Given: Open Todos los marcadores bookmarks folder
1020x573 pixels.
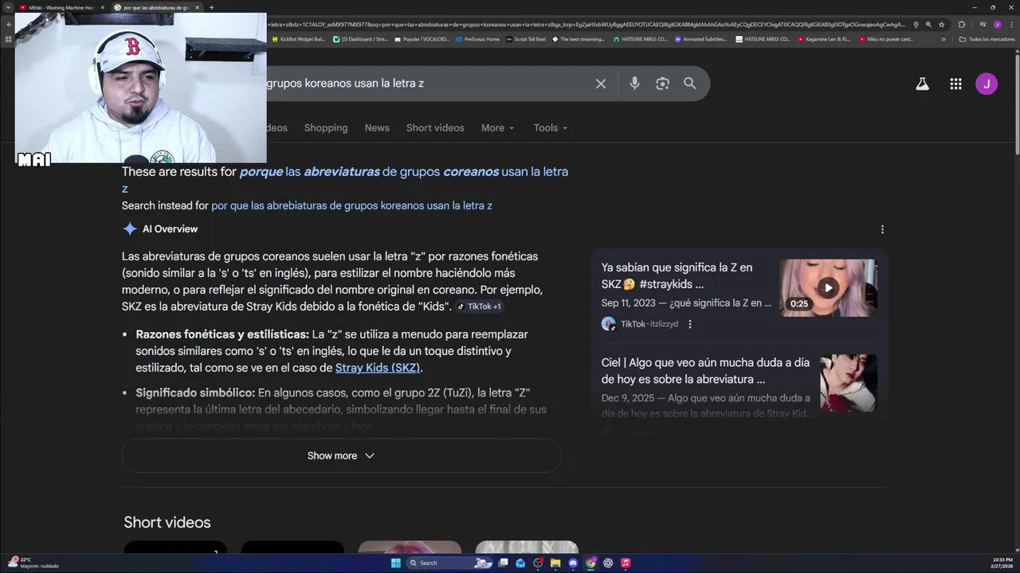Looking at the screenshot, I should [987, 39].
